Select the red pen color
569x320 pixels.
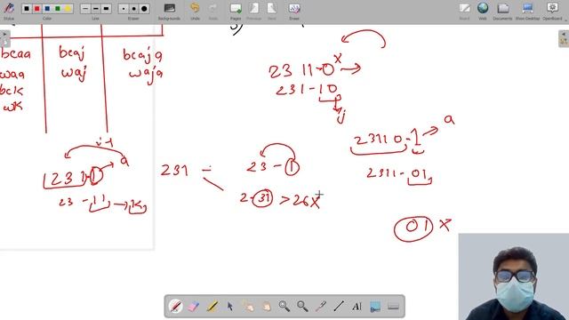click(x=37, y=8)
